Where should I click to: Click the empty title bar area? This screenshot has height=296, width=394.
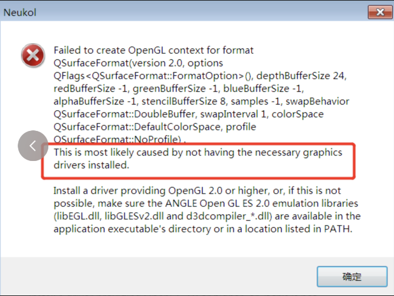pyautogui.click(x=201, y=12)
